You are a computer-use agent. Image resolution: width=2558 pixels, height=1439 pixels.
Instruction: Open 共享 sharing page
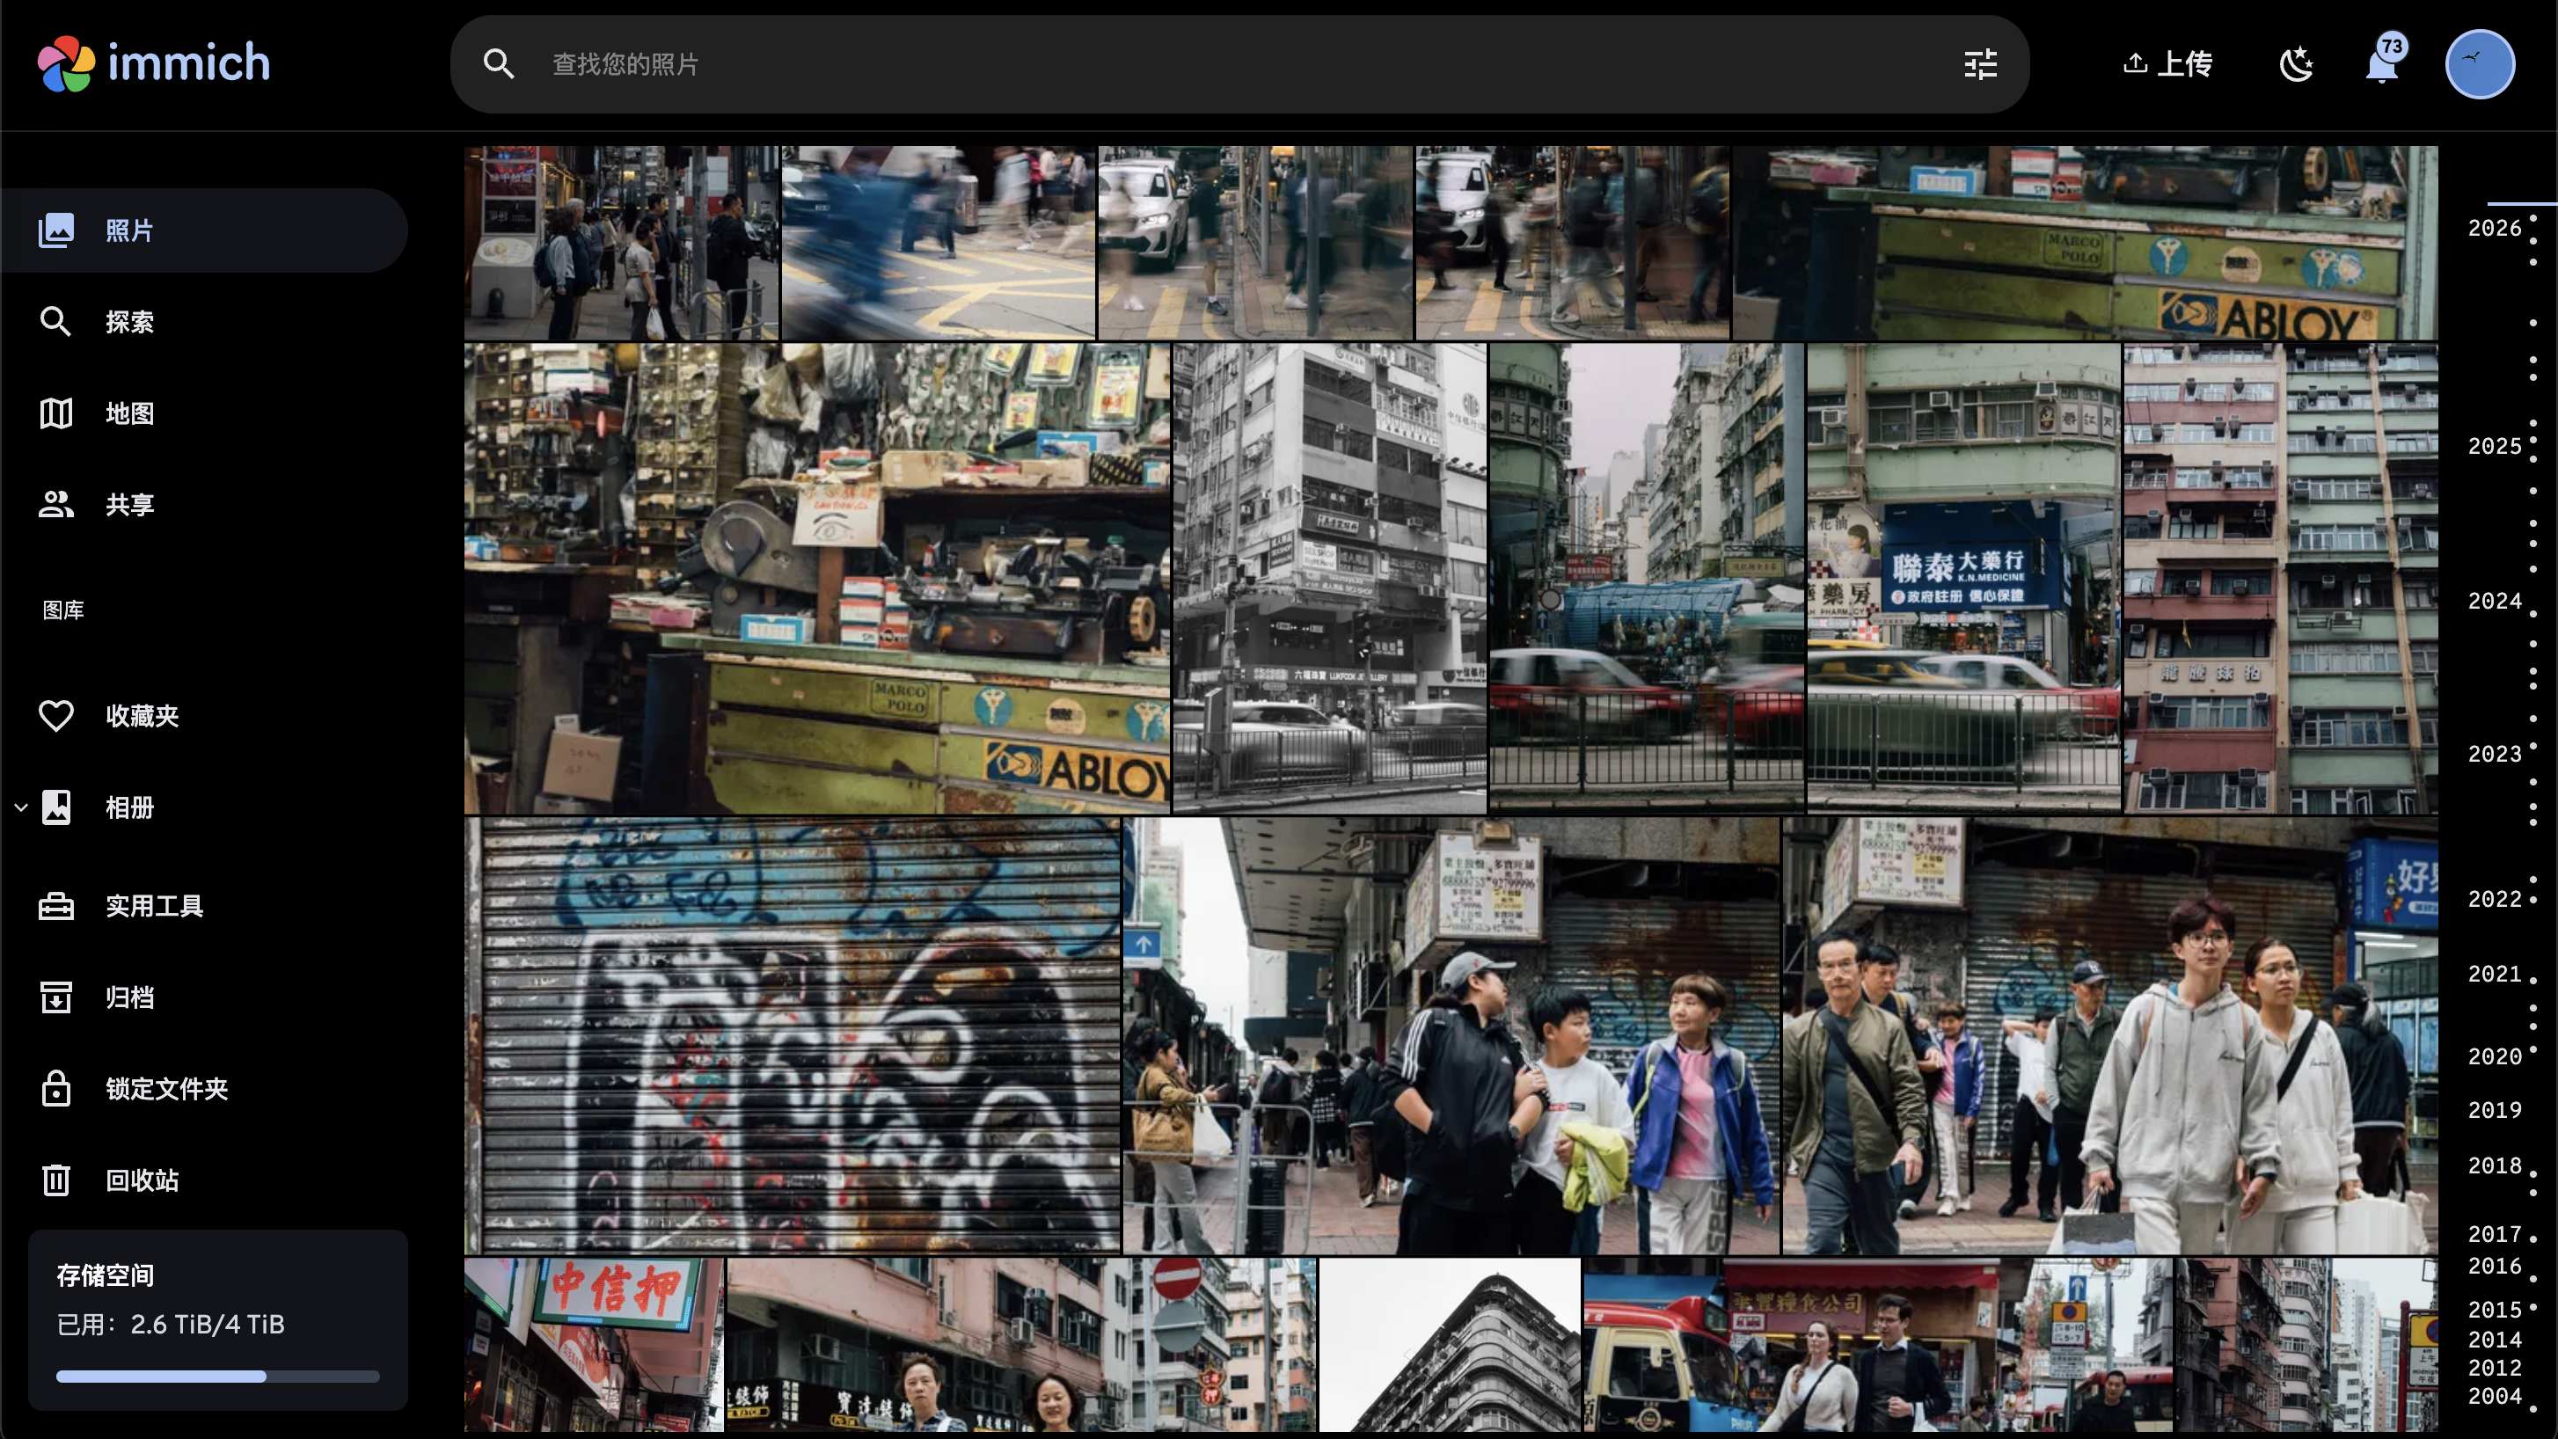tap(129, 505)
